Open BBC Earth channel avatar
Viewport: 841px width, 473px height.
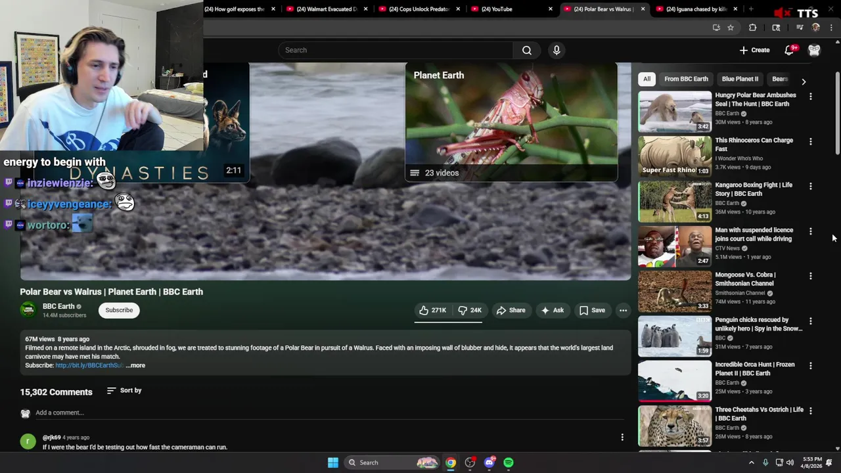tap(28, 310)
